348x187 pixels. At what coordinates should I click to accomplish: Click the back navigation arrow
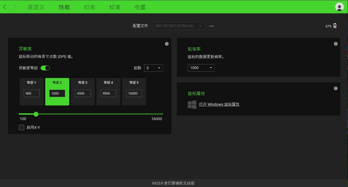coord(4,7)
